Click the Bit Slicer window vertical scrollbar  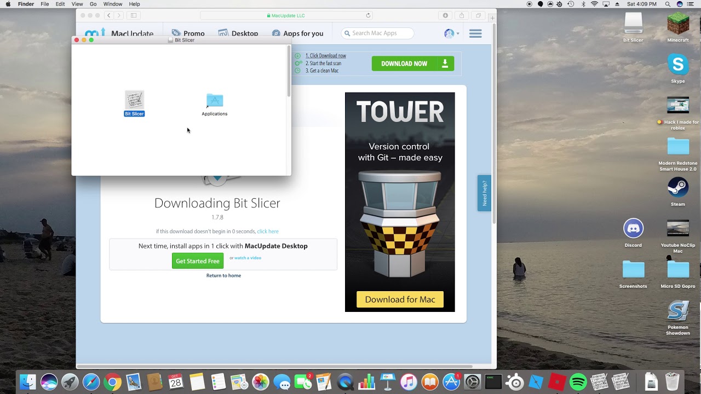coord(289,72)
